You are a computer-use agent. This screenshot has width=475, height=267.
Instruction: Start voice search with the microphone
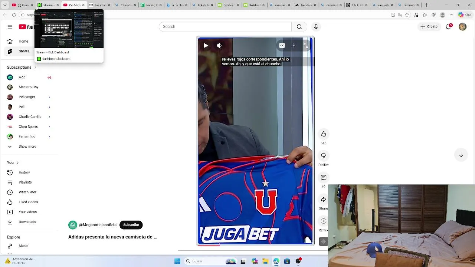coord(316,27)
